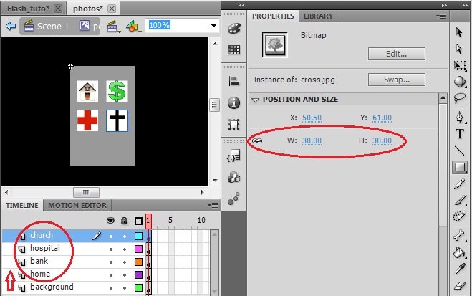Screen dimensions: 472x296
Task: Select the Free Transform tool
Action: tap(460, 65)
